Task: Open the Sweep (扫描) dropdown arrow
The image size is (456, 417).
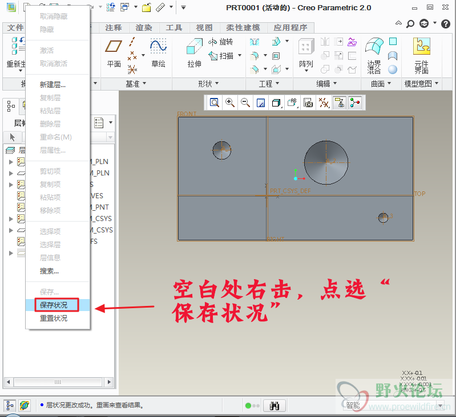Action: click(240, 55)
